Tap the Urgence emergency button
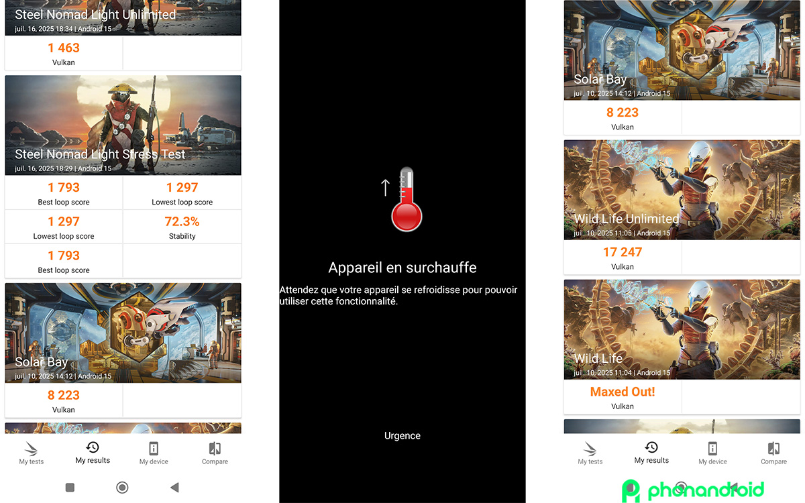Screen dimensions: 805x503 tap(402, 436)
